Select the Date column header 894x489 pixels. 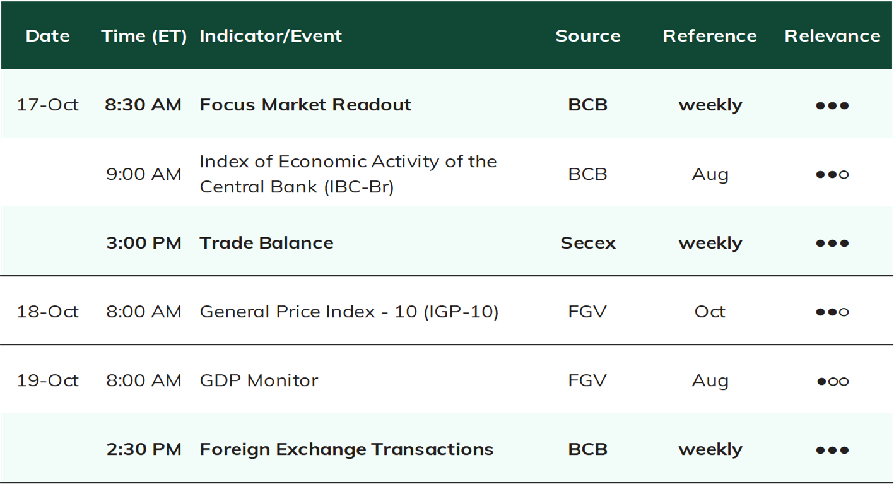[x=48, y=36]
